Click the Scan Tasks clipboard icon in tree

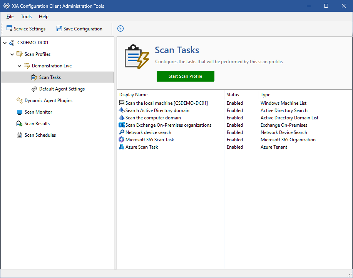pyautogui.click(x=34, y=77)
